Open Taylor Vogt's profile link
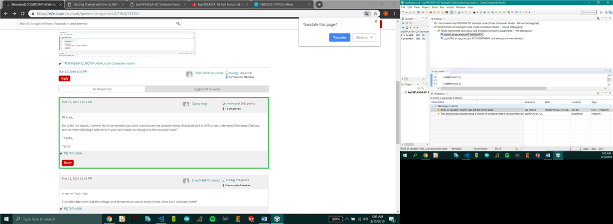Viewport: 613px width, 224px height. click(x=200, y=104)
